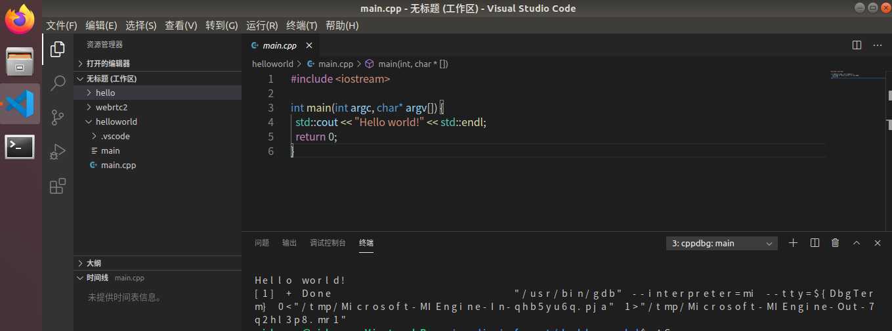
Task: Open the 文件(F) menu
Action: 62,25
